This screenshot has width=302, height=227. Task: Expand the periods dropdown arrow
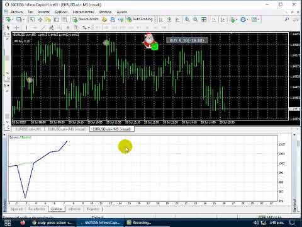click(247, 20)
